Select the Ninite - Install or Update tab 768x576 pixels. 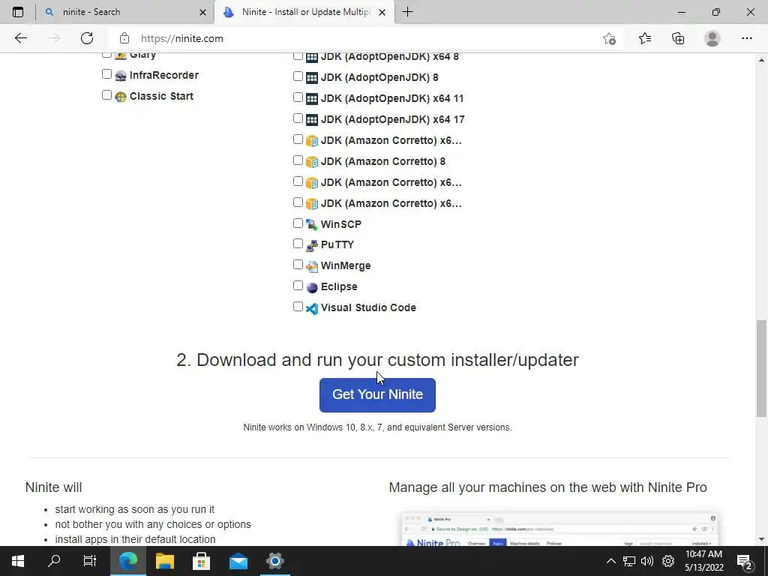(304, 12)
